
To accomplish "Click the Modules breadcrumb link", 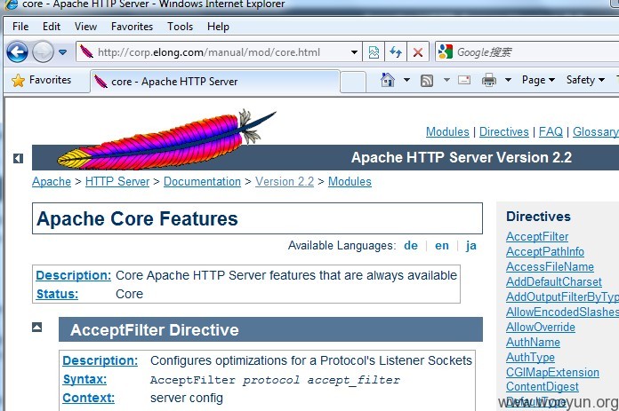I will [350, 182].
